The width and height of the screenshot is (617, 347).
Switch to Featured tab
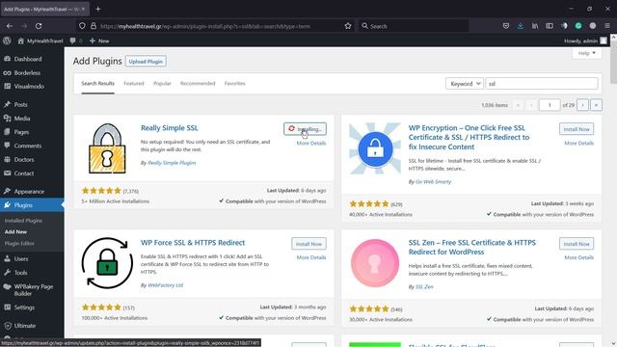134,84
